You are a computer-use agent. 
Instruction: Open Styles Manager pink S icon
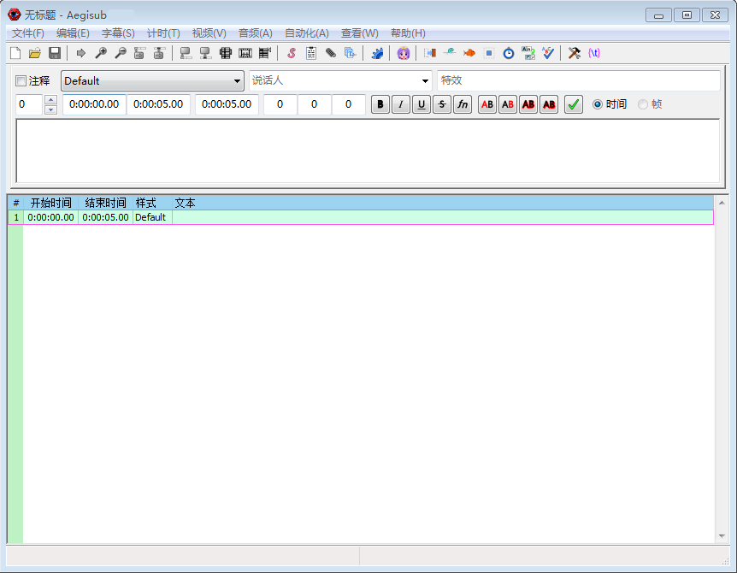click(292, 53)
